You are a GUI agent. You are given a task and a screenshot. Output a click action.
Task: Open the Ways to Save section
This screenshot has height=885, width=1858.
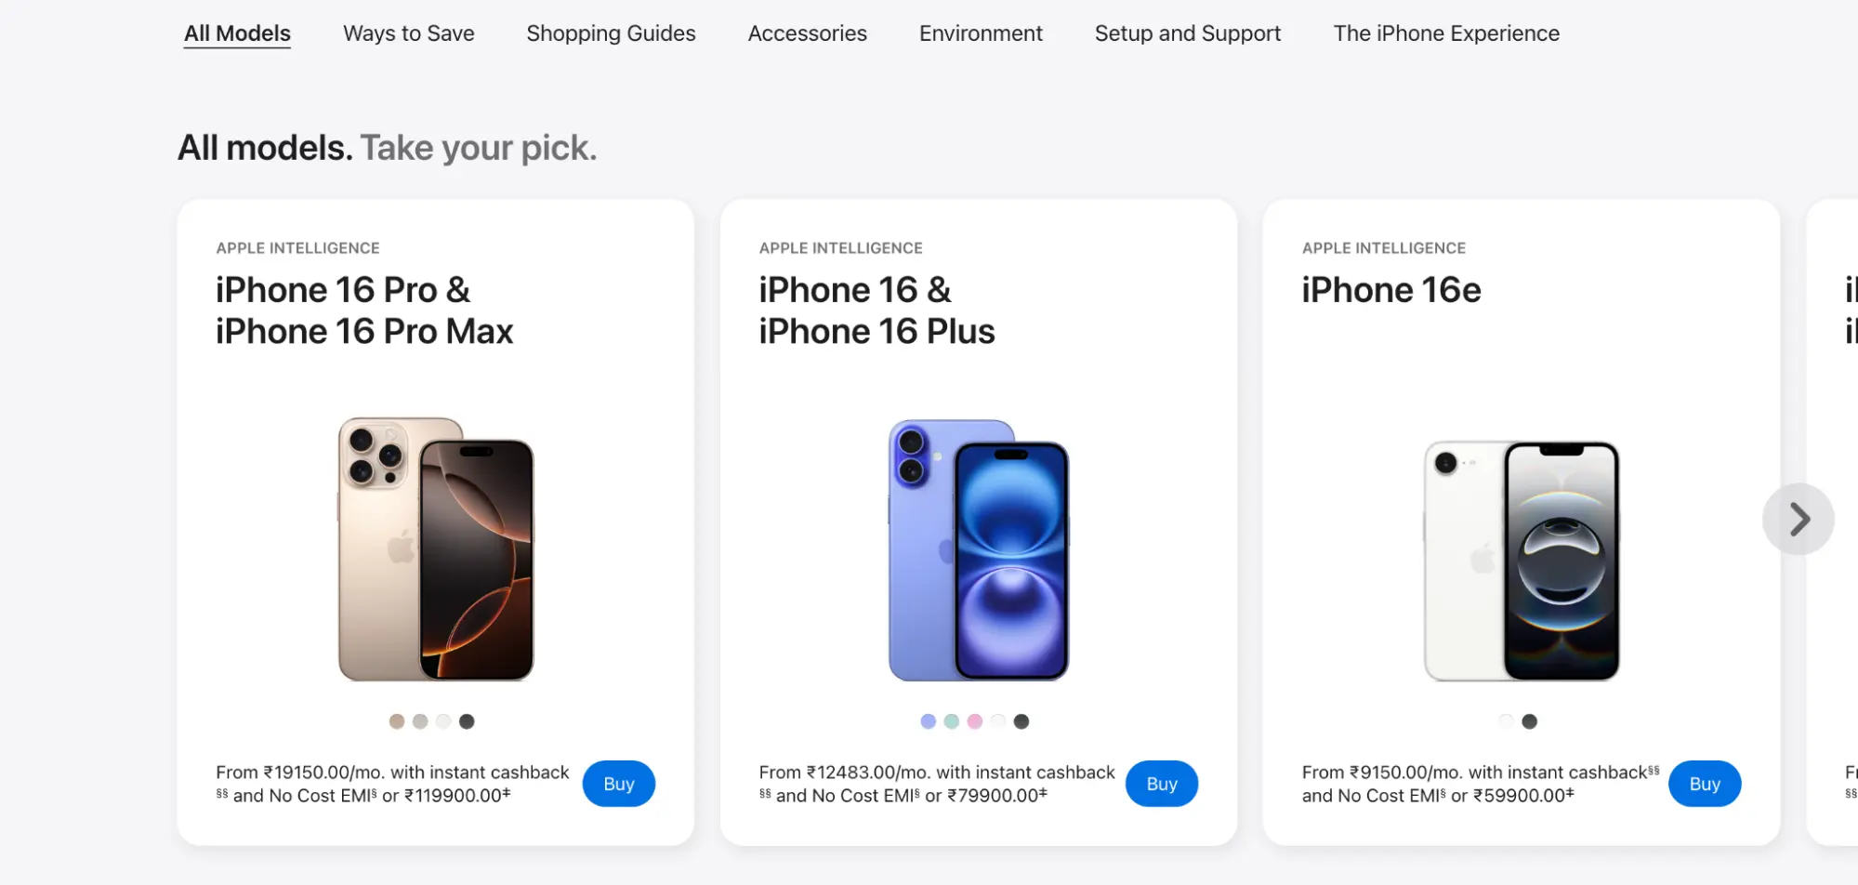(x=408, y=33)
